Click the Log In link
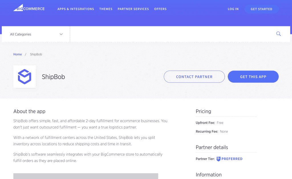The height and width of the screenshot is (179, 292). (x=233, y=9)
